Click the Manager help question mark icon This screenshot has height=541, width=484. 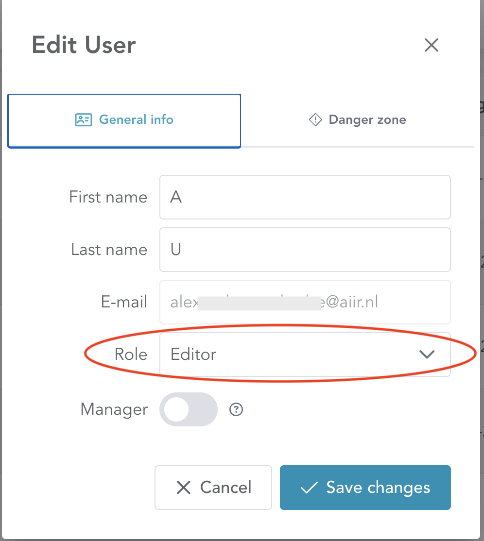click(236, 410)
